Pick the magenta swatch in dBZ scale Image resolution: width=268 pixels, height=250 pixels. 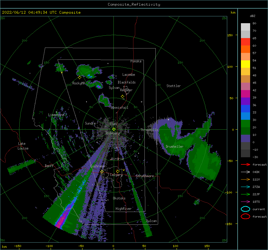point(245,94)
